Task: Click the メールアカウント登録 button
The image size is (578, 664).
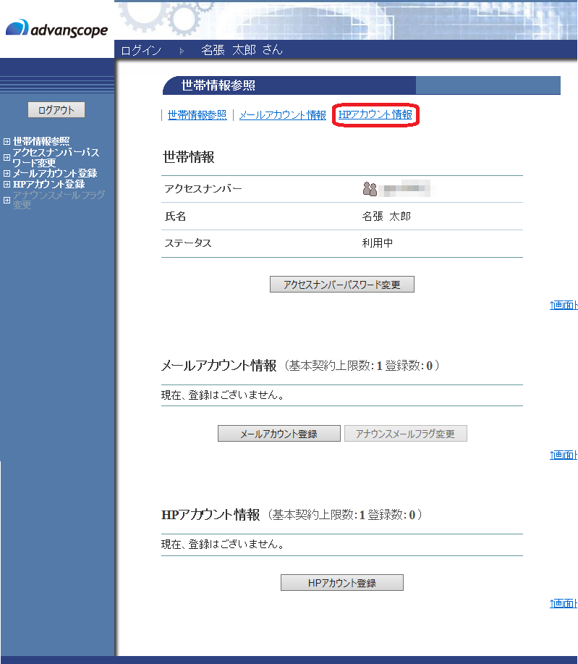Action: pyautogui.click(x=279, y=434)
